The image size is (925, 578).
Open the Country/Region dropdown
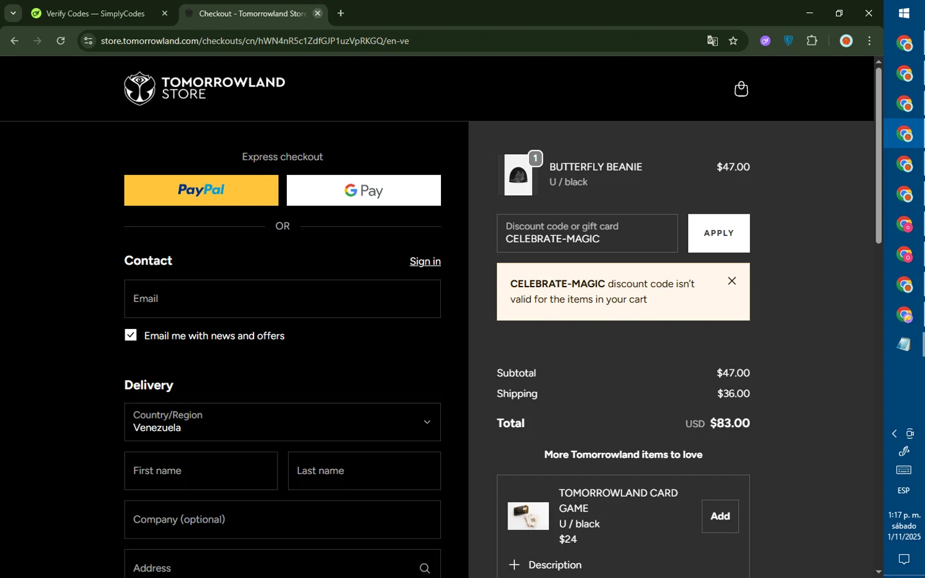coord(282,422)
